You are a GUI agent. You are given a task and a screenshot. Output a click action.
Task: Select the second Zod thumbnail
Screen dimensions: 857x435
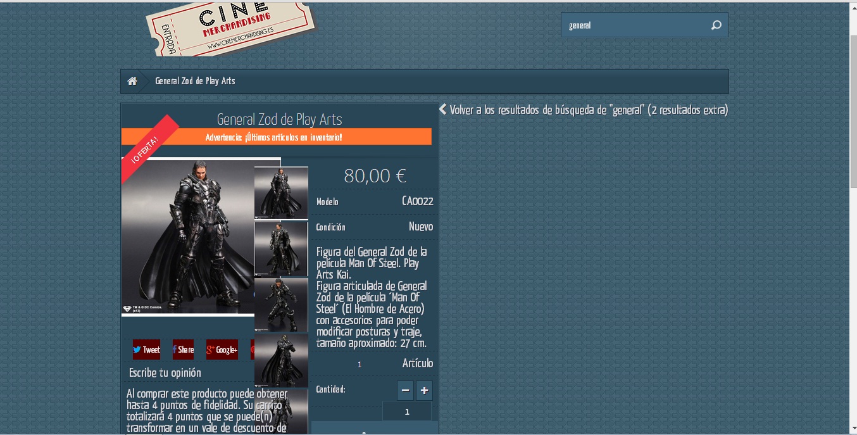281,249
